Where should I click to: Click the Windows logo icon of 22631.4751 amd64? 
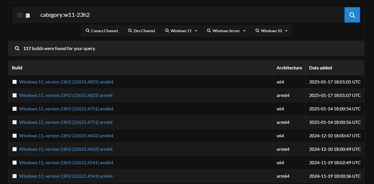tap(15, 109)
